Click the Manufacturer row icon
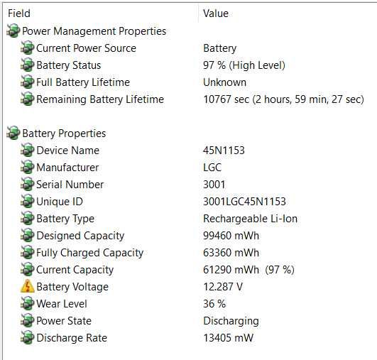Image resolution: width=377 pixels, height=360 pixels. click(x=27, y=167)
